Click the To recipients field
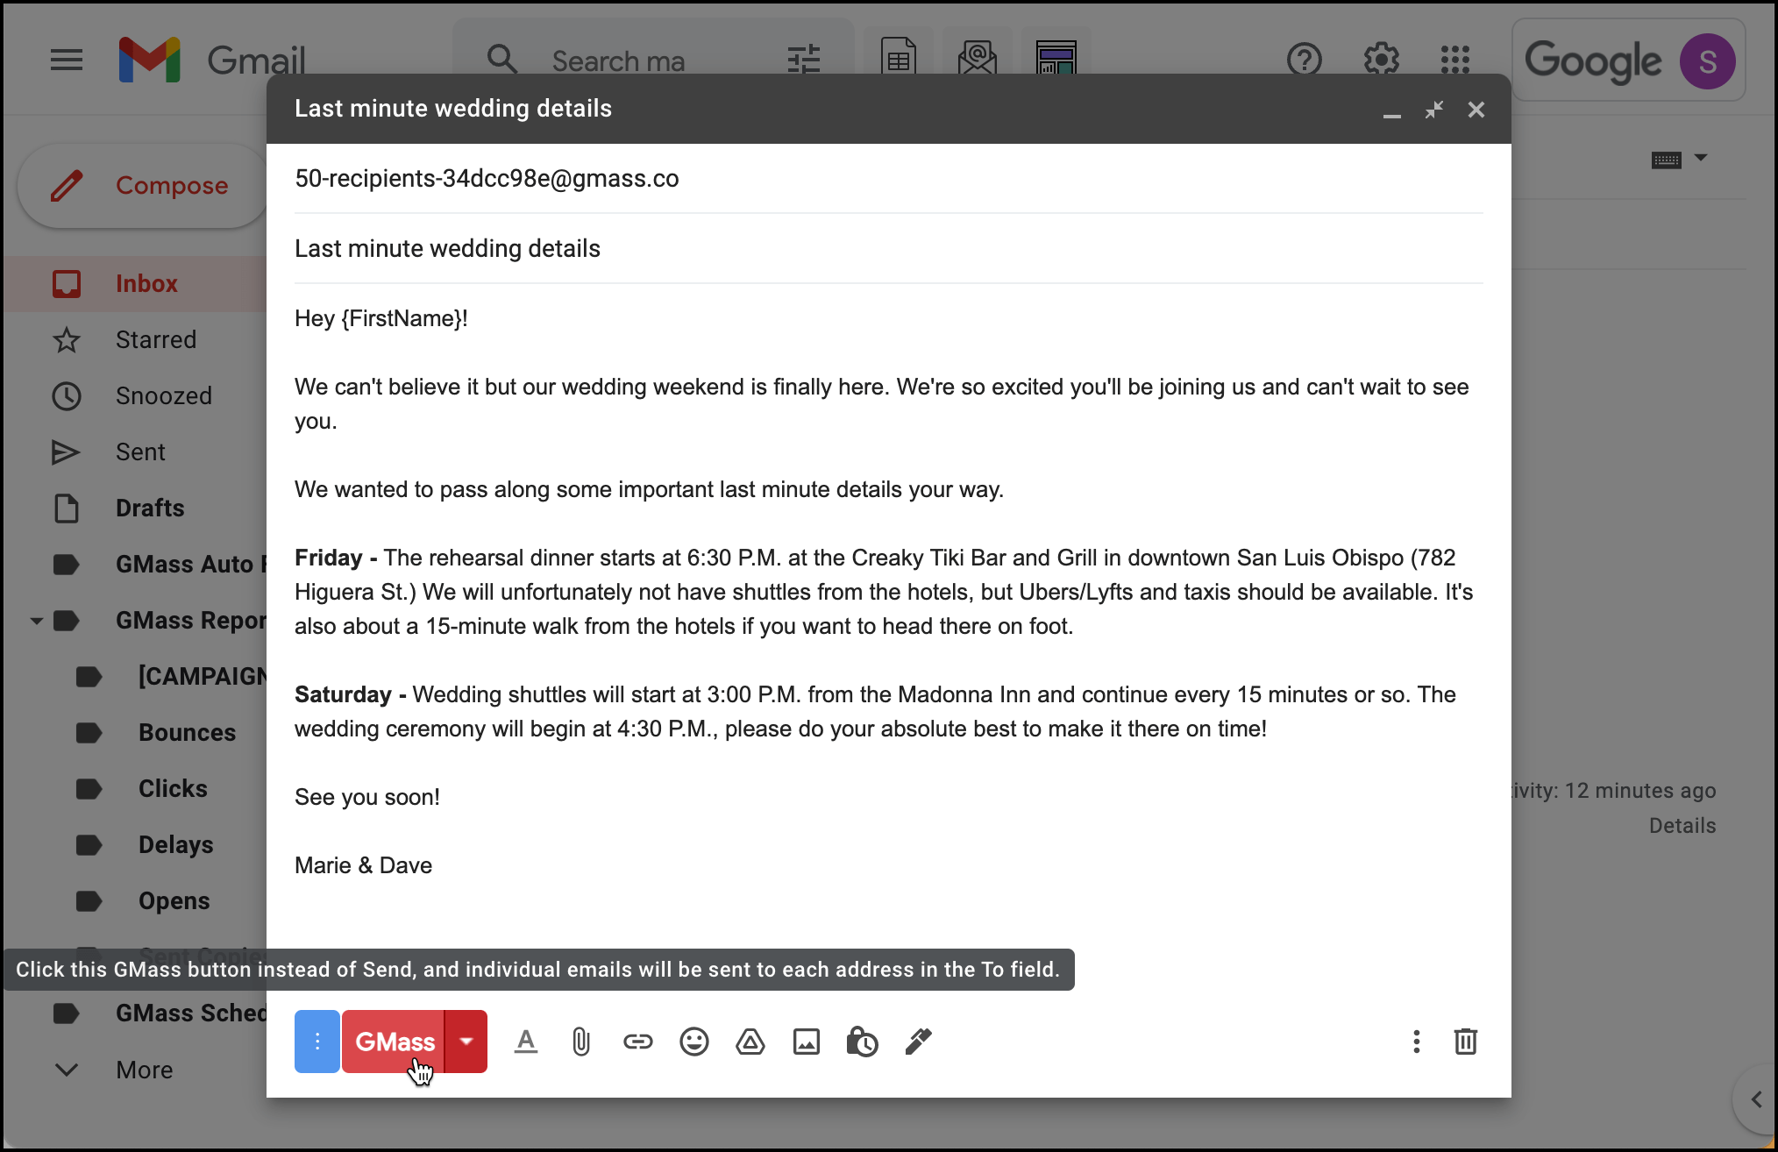 [889, 179]
